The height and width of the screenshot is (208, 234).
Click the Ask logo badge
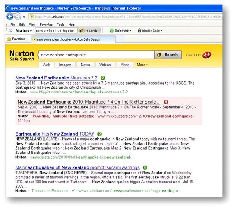[207, 55]
